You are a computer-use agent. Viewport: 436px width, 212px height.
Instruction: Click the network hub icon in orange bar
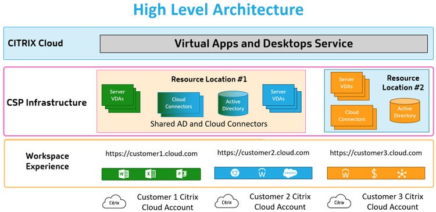point(402,174)
